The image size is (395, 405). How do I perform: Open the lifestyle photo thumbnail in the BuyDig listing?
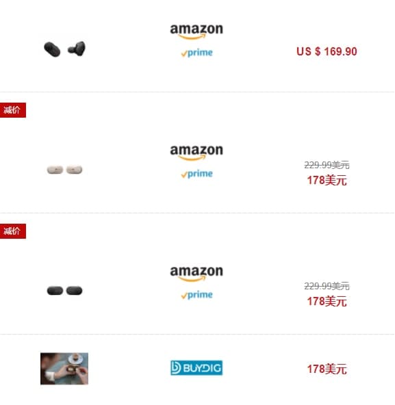point(64,369)
